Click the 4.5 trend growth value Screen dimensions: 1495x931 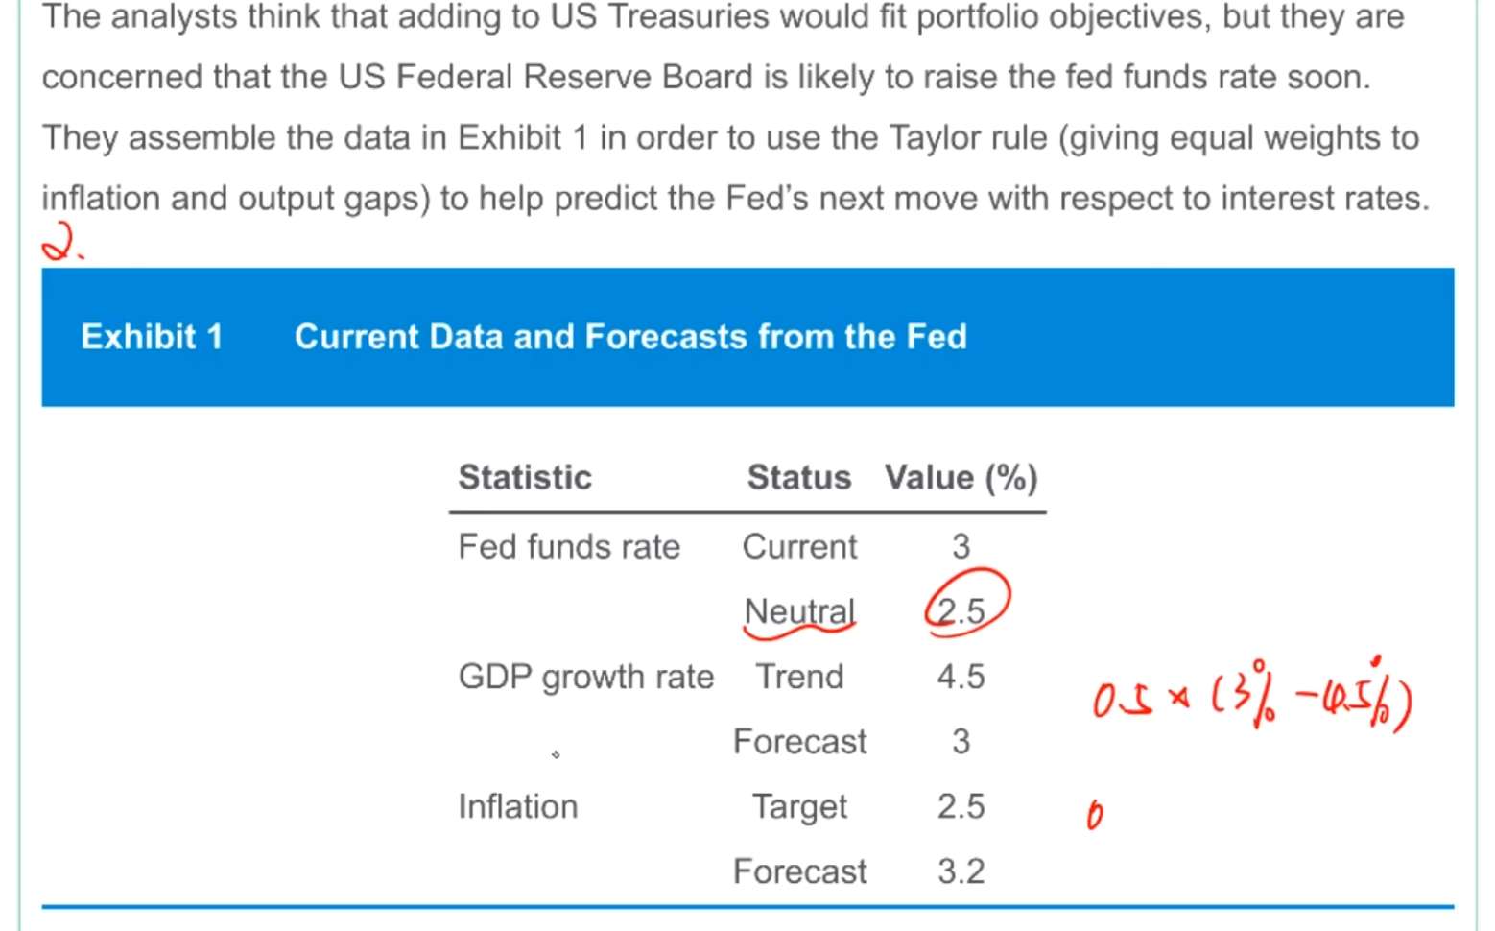point(961,677)
